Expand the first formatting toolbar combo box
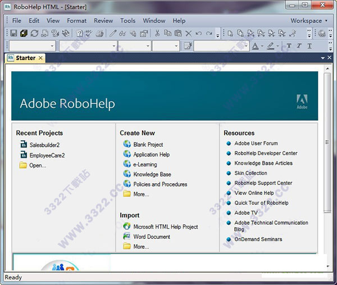 click(x=52, y=46)
